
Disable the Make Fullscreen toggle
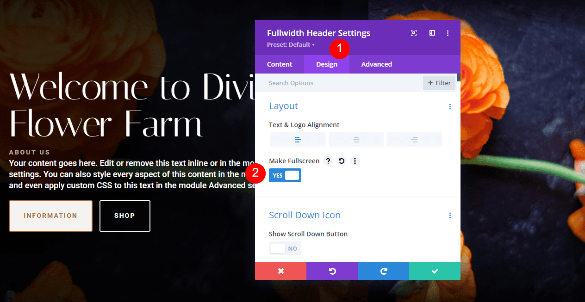coord(285,175)
